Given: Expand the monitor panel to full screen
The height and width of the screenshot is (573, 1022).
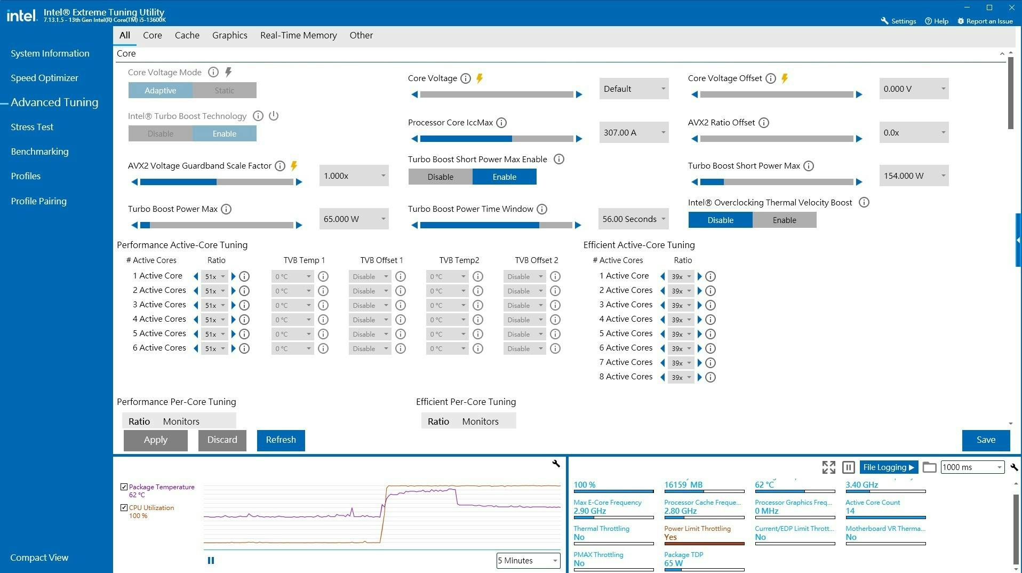Looking at the screenshot, I should coord(828,467).
